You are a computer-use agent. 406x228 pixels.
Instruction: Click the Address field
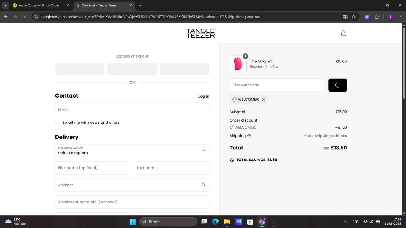click(x=132, y=185)
